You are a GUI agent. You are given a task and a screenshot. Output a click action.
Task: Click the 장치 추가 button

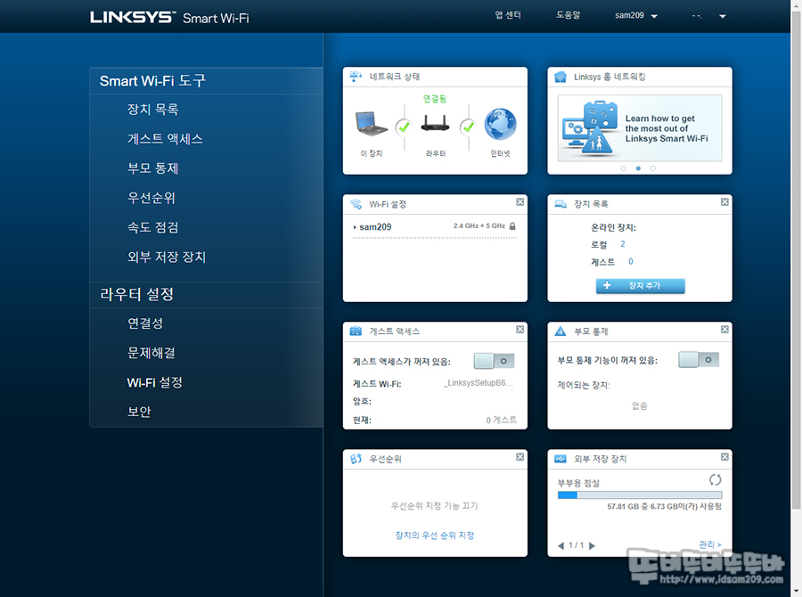click(641, 285)
